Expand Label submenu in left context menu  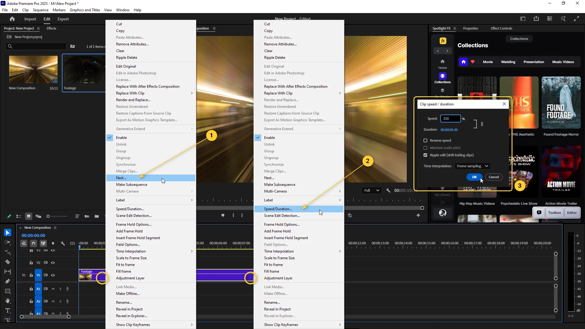(x=151, y=200)
